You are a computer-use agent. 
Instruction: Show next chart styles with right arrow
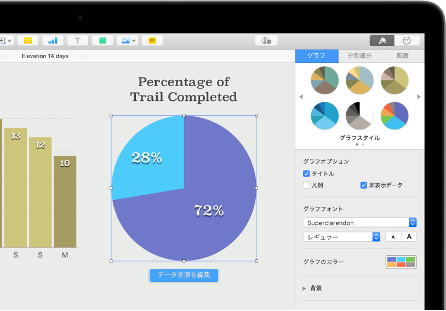[419, 97]
